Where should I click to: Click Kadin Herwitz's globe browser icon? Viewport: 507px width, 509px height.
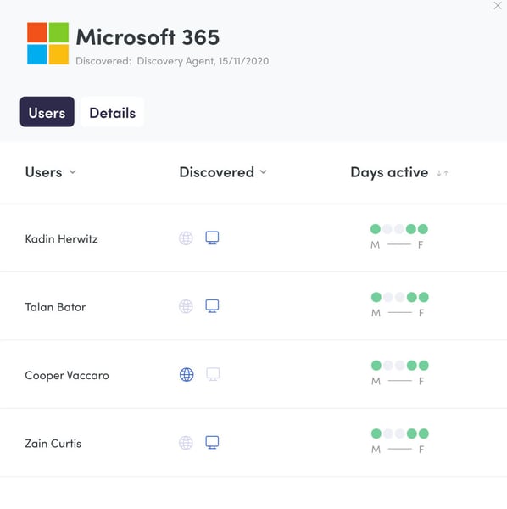[186, 238]
